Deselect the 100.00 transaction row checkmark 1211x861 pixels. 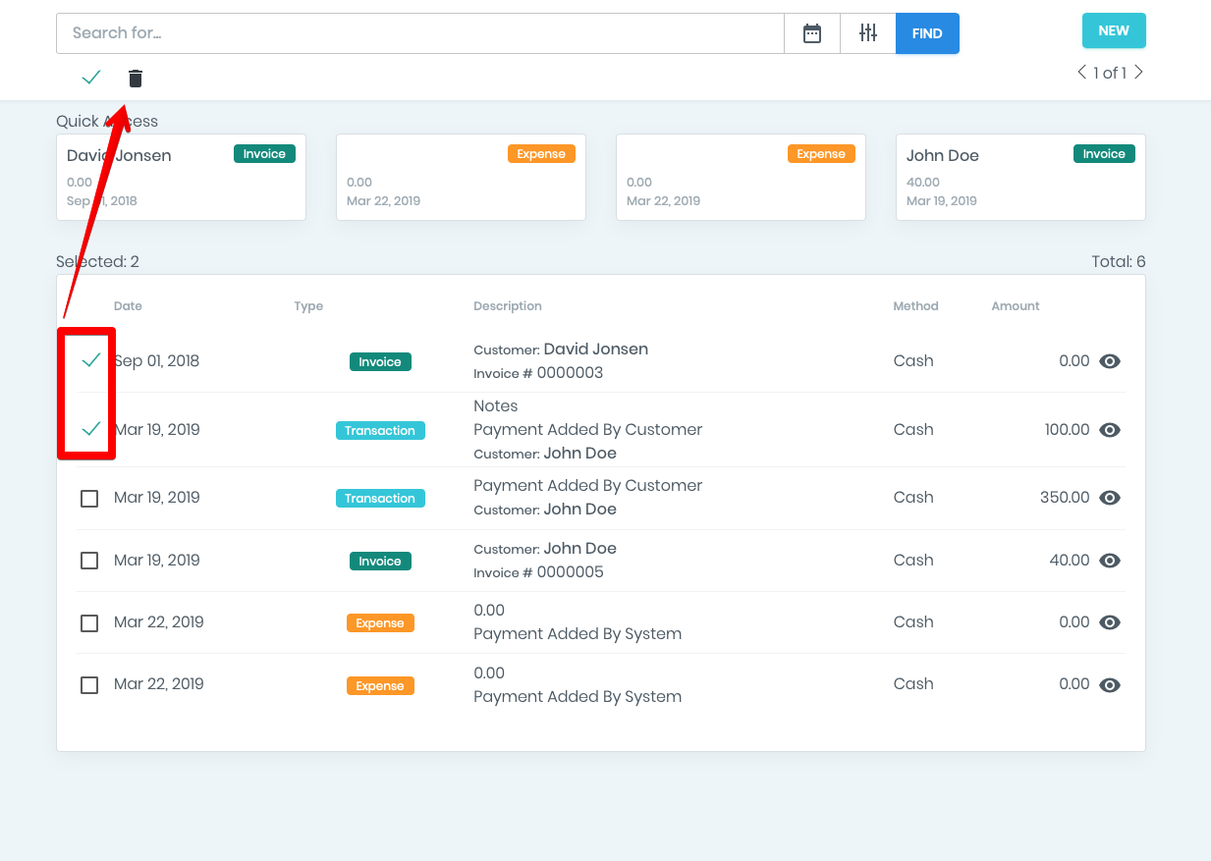click(90, 429)
